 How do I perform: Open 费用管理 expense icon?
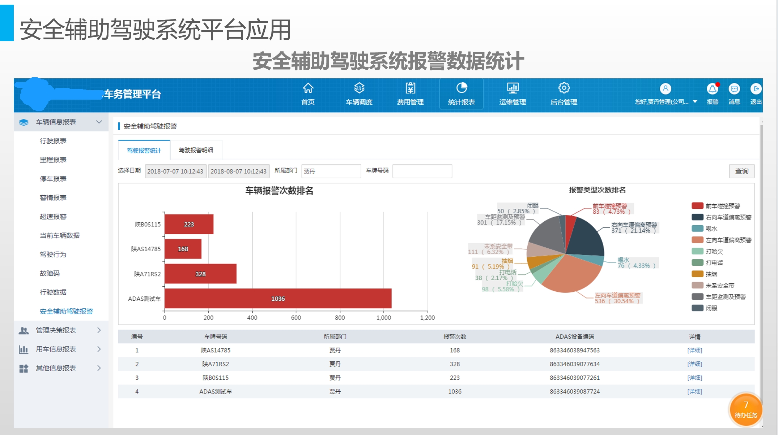pyautogui.click(x=410, y=88)
